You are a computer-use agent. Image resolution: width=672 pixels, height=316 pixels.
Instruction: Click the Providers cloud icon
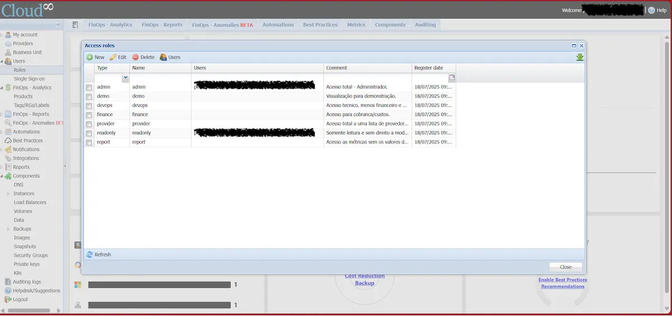pyautogui.click(x=8, y=44)
